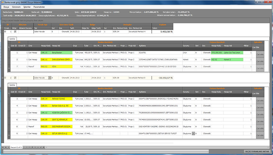Select description cell 5216781
Screen dimensions: 273x155
(160, 52)
